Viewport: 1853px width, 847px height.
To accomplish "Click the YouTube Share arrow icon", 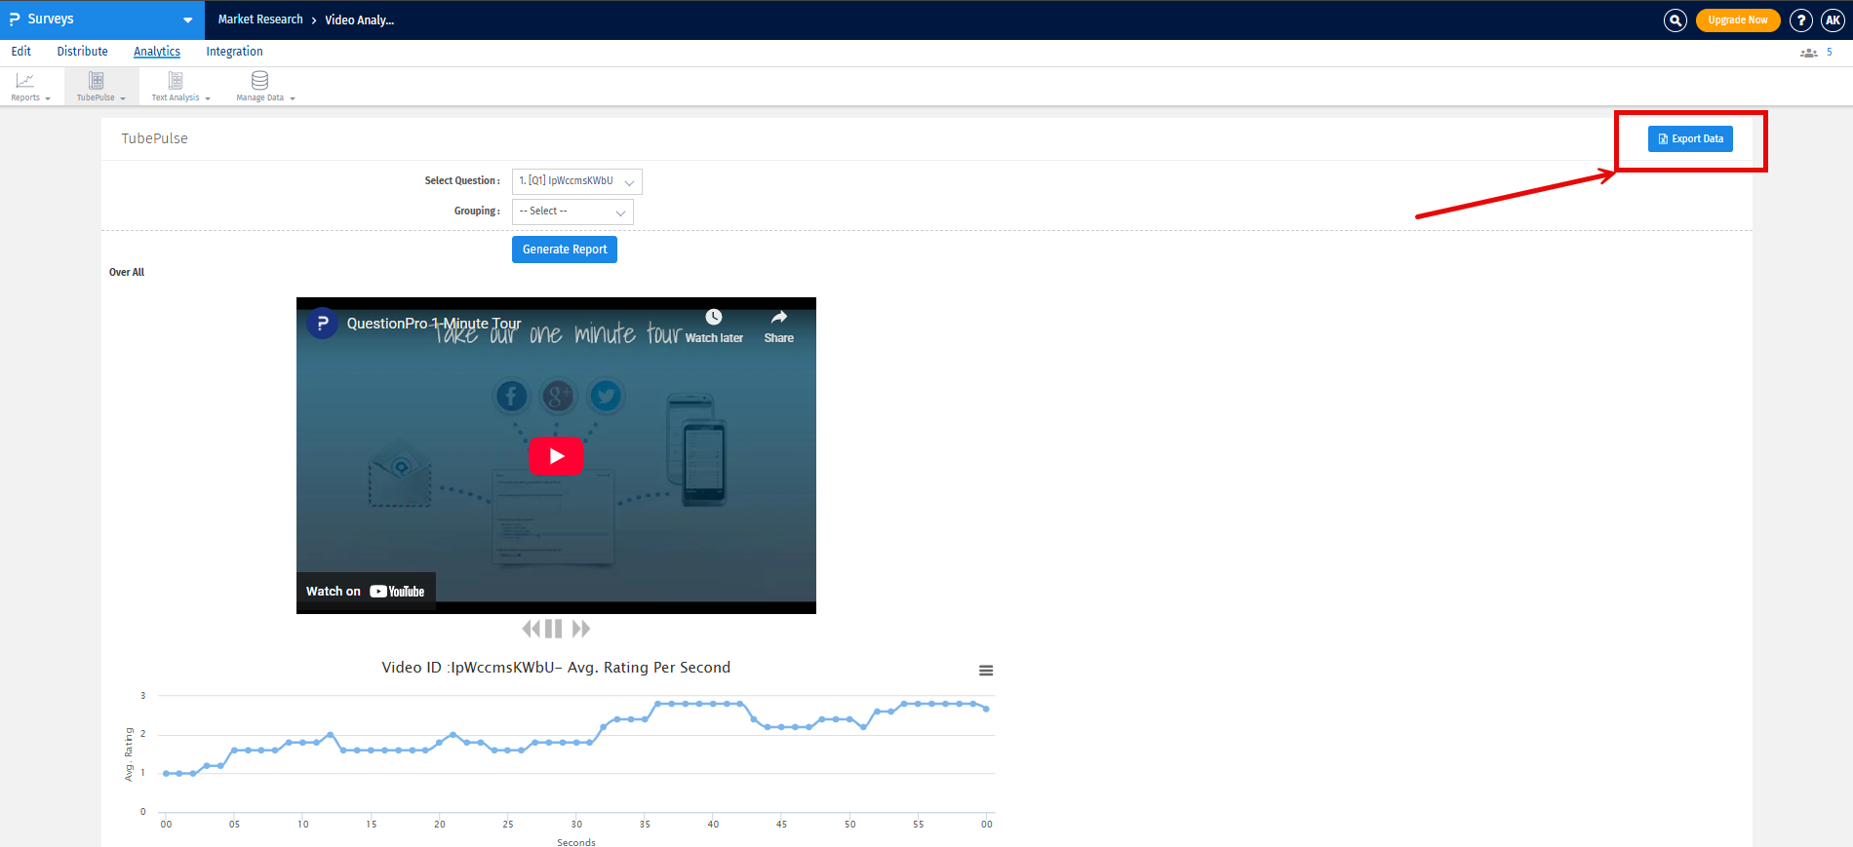I will click(x=778, y=318).
